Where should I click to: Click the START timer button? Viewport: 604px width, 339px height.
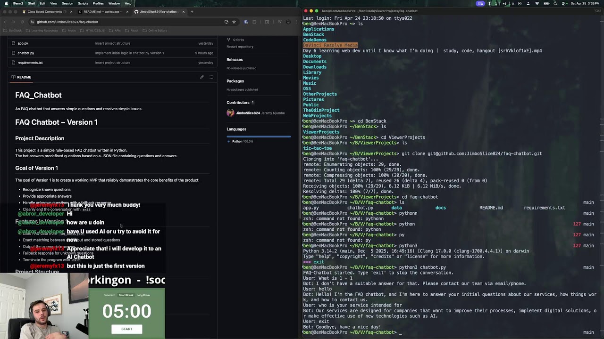126,329
